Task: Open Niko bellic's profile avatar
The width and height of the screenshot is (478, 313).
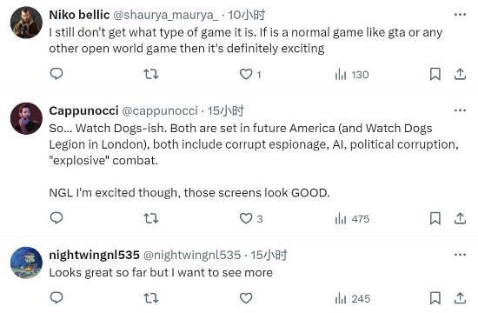Action: [x=26, y=23]
